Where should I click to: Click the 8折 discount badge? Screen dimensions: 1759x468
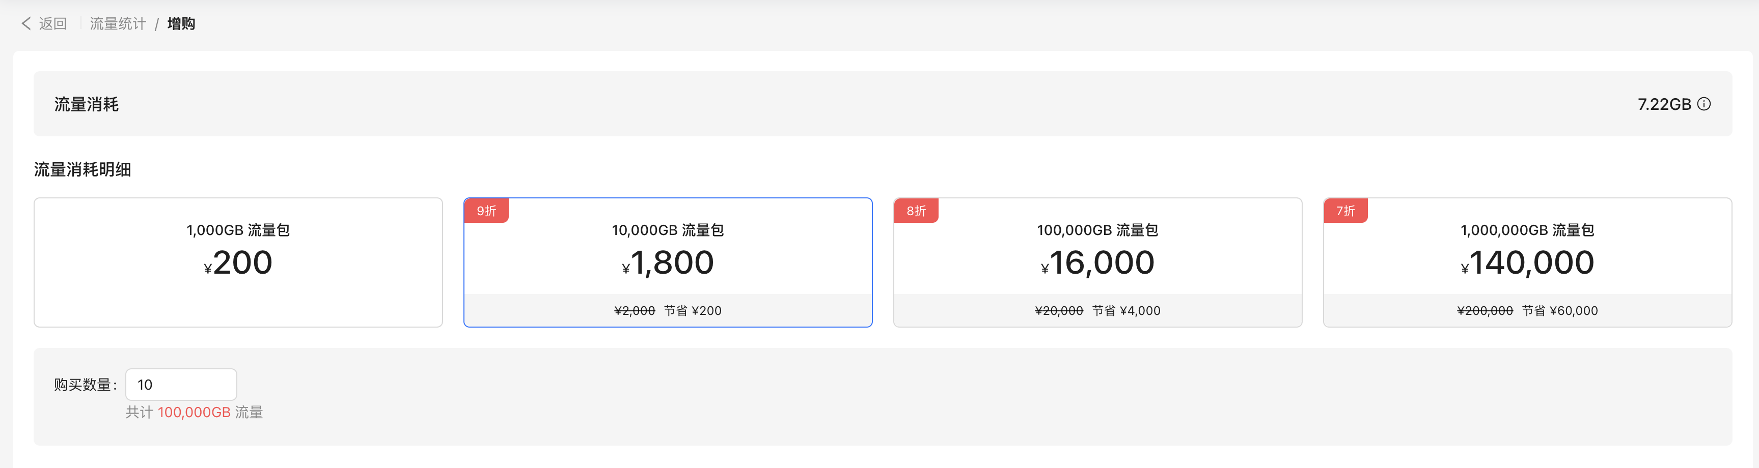(x=916, y=211)
